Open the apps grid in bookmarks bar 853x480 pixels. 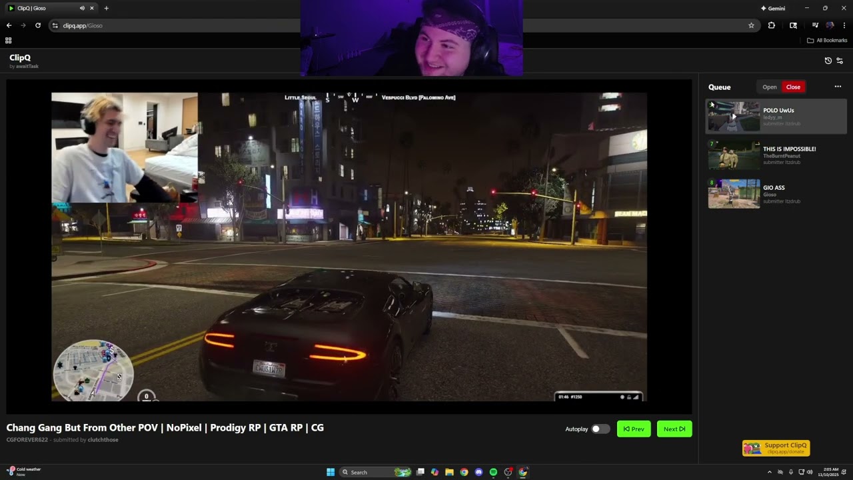(x=9, y=41)
